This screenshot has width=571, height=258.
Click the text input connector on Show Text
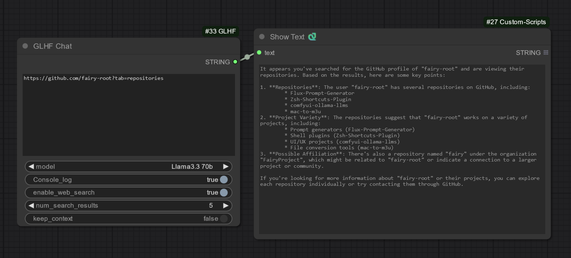pos(259,52)
